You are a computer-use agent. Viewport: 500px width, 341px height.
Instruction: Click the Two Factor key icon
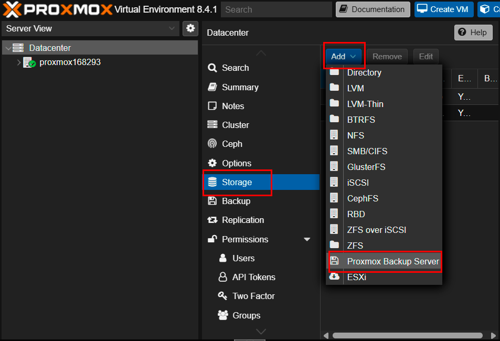tap(222, 296)
